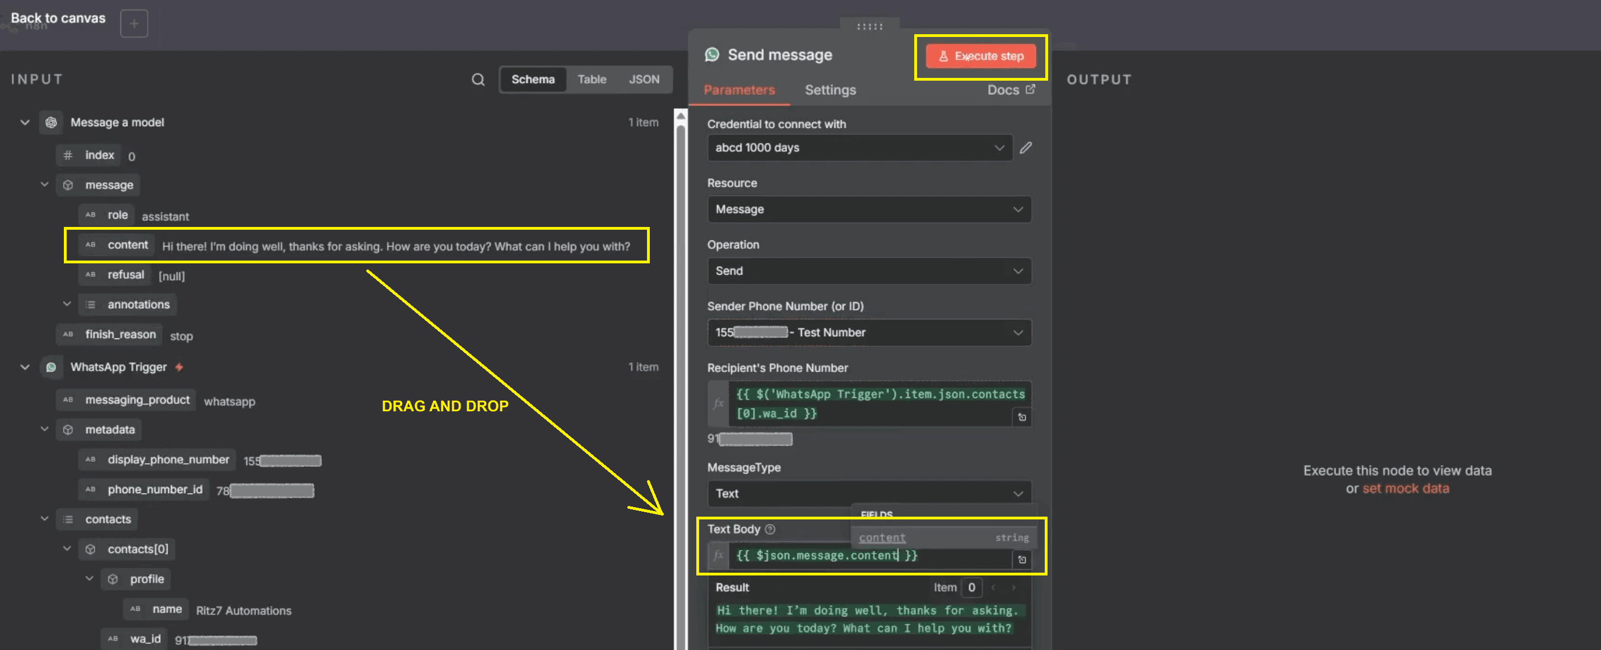The image size is (1601, 650).
Task: Click the plus button next to Back to canvas
Action: coord(134,24)
